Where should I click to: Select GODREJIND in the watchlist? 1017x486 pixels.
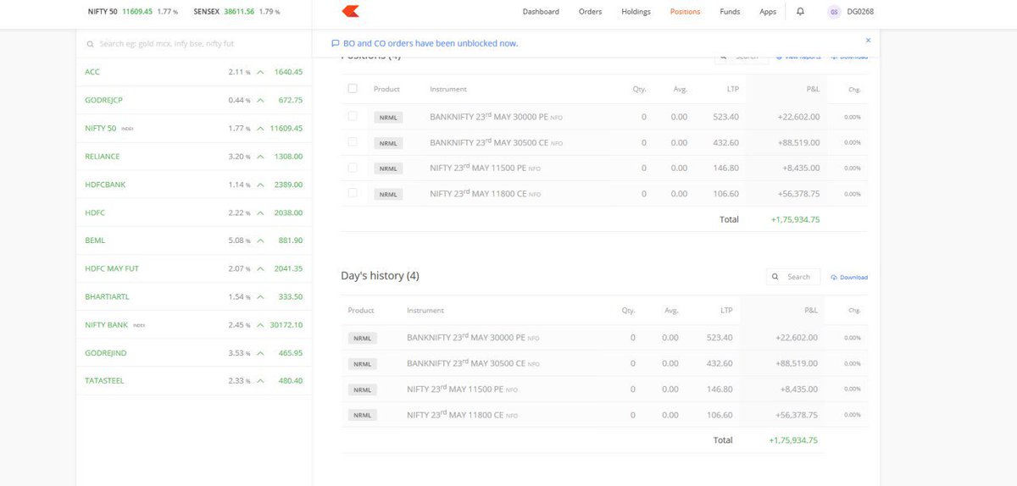[194, 353]
